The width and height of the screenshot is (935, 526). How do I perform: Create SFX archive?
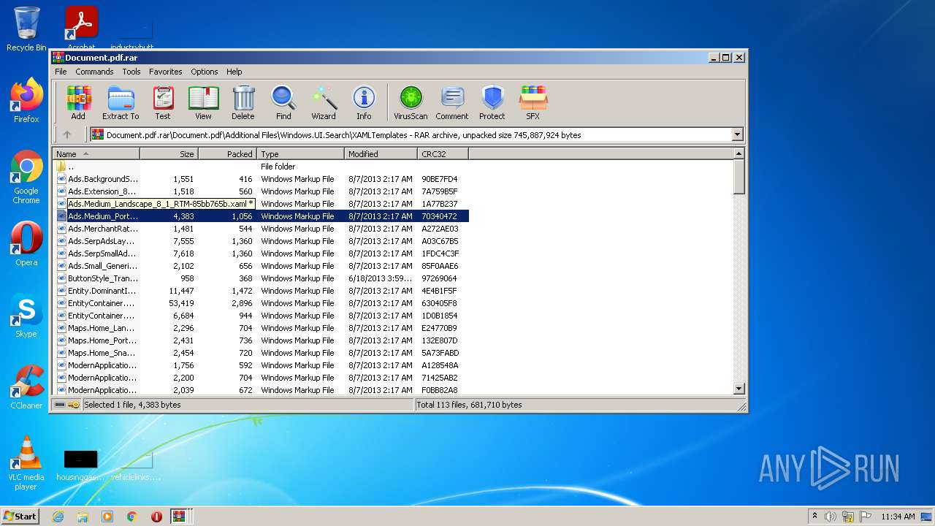click(x=533, y=103)
